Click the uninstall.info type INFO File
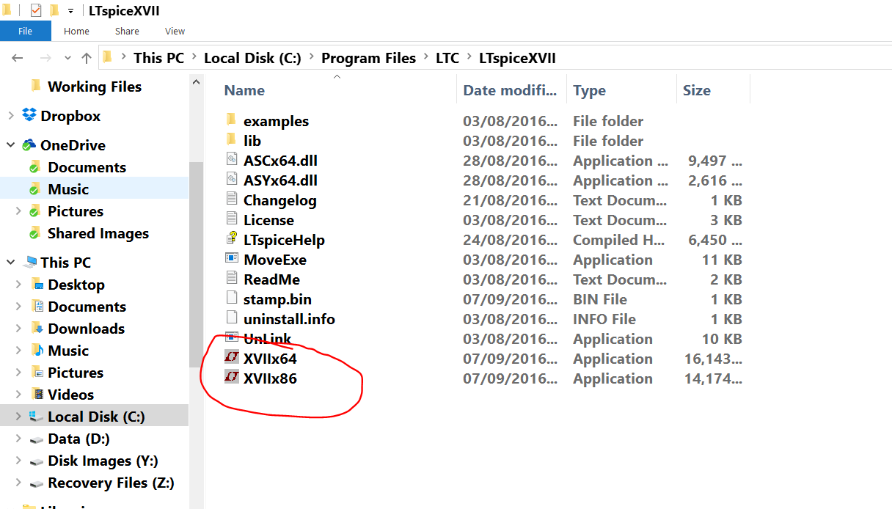This screenshot has width=892, height=509. 604,319
